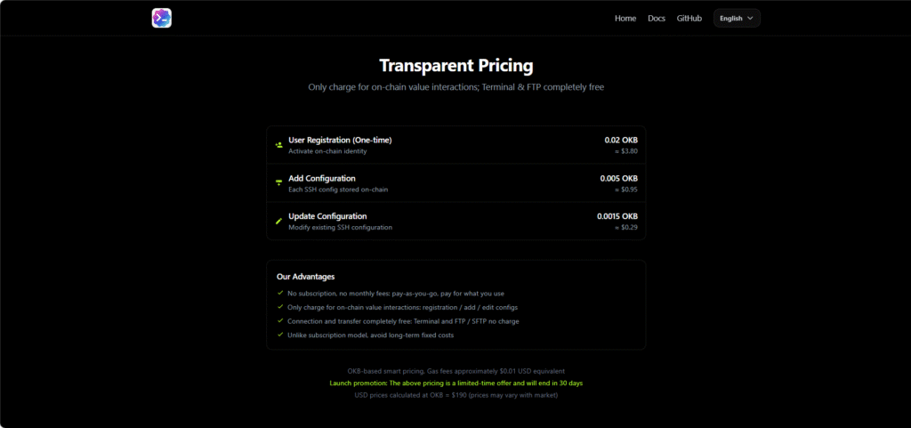Click the checkmark beside Unlike subscription model
The width and height of the screenshot is (911, 428).
coord(280,335)
